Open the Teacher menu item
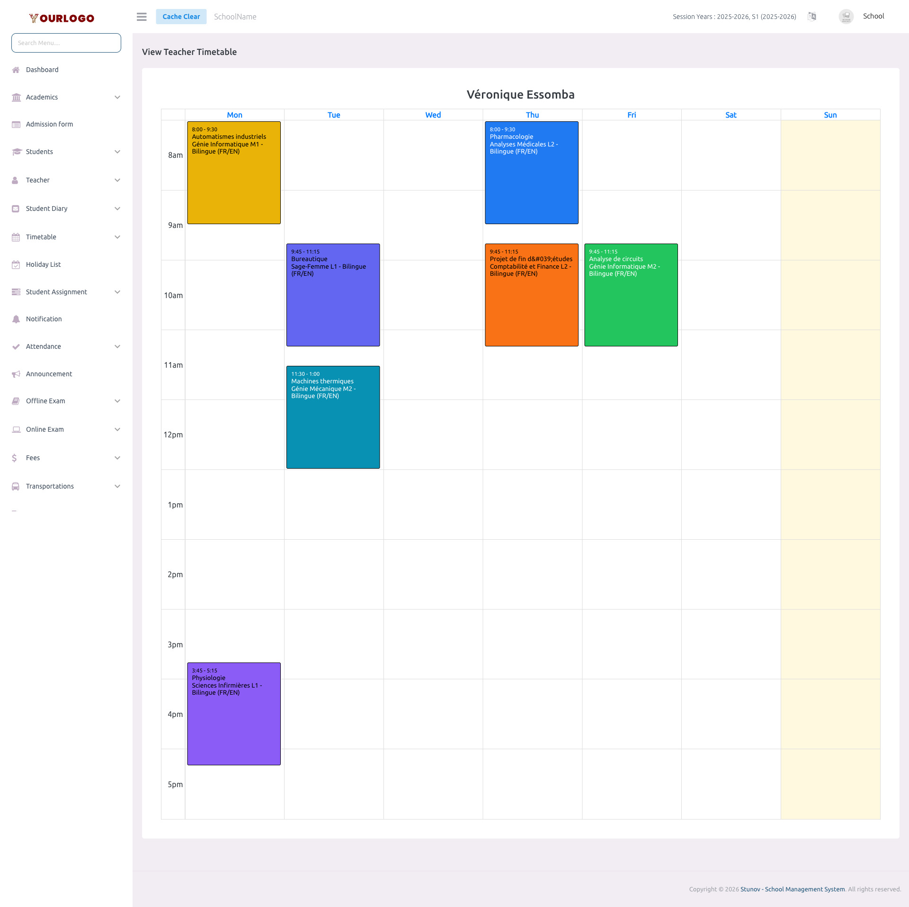 [37, 180]
